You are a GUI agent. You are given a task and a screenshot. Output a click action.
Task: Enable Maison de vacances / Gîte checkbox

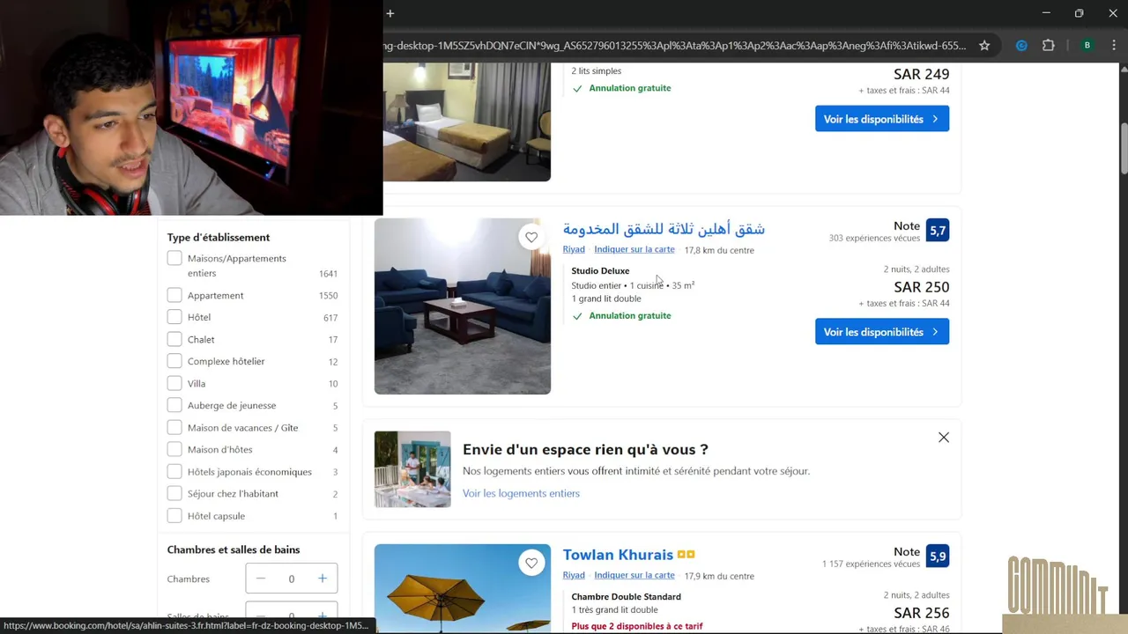[x=174, y=427]
